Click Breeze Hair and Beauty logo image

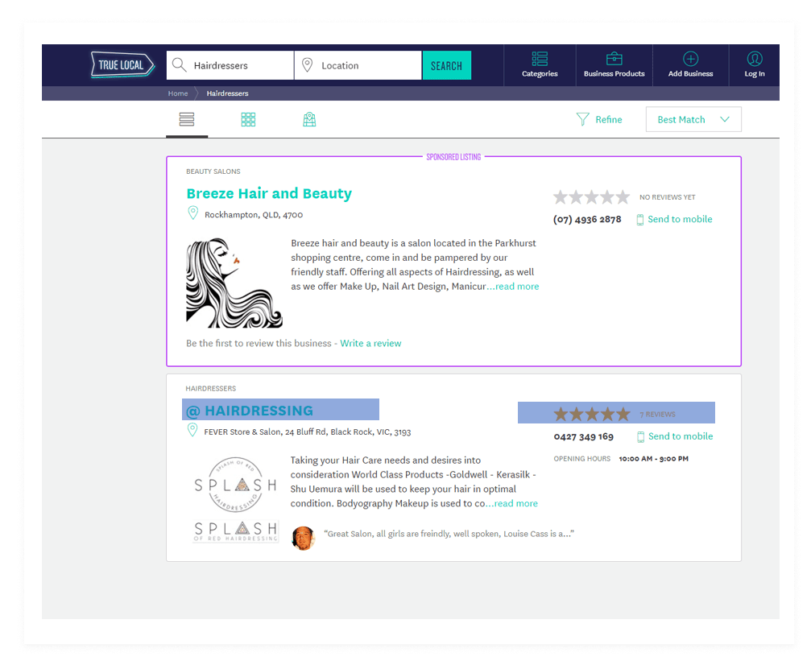(234, 283)
